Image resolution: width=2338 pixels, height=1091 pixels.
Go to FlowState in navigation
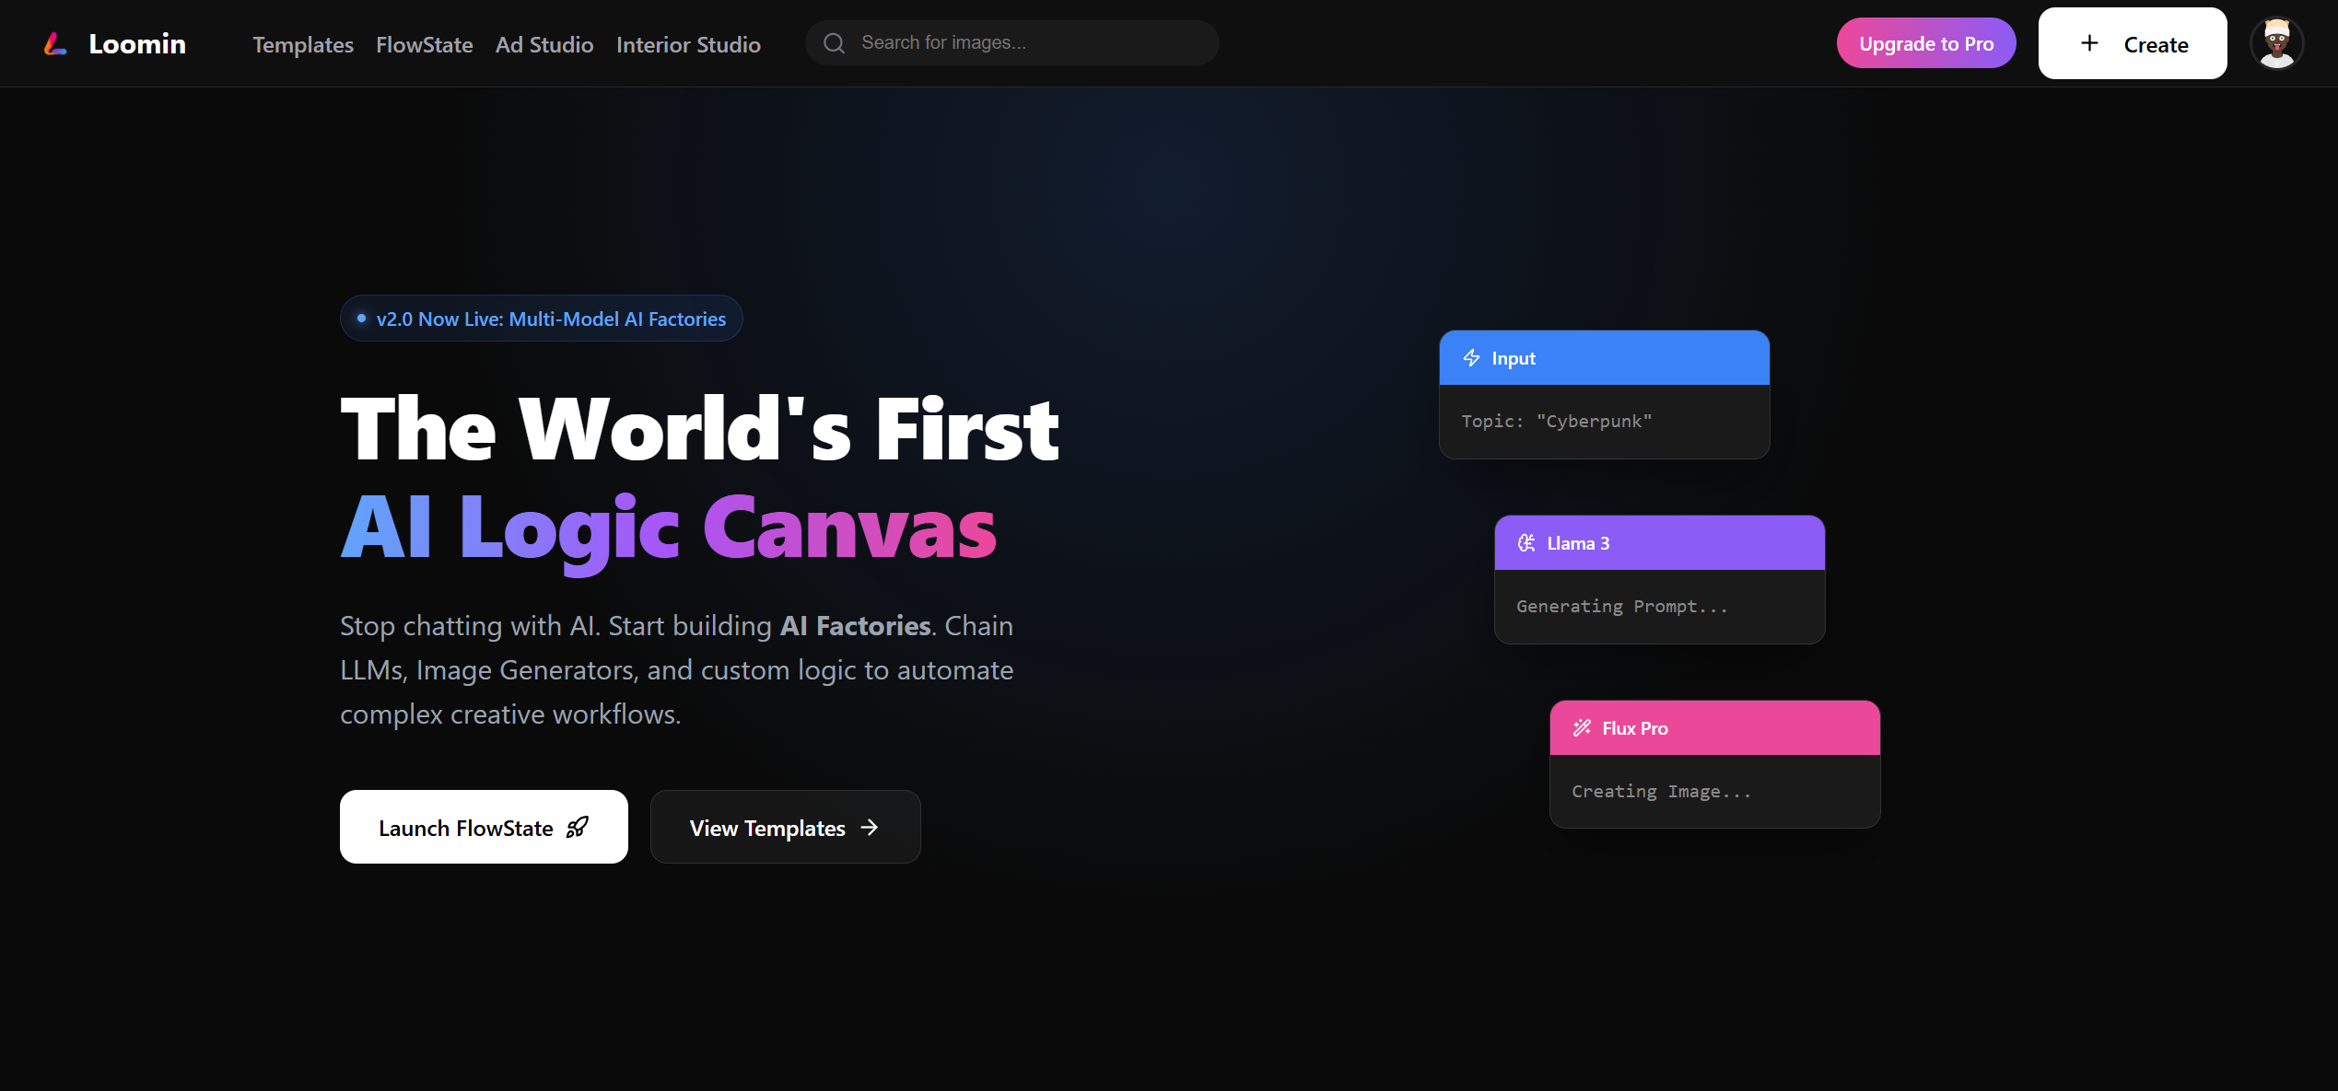click(x=424, y=44)
